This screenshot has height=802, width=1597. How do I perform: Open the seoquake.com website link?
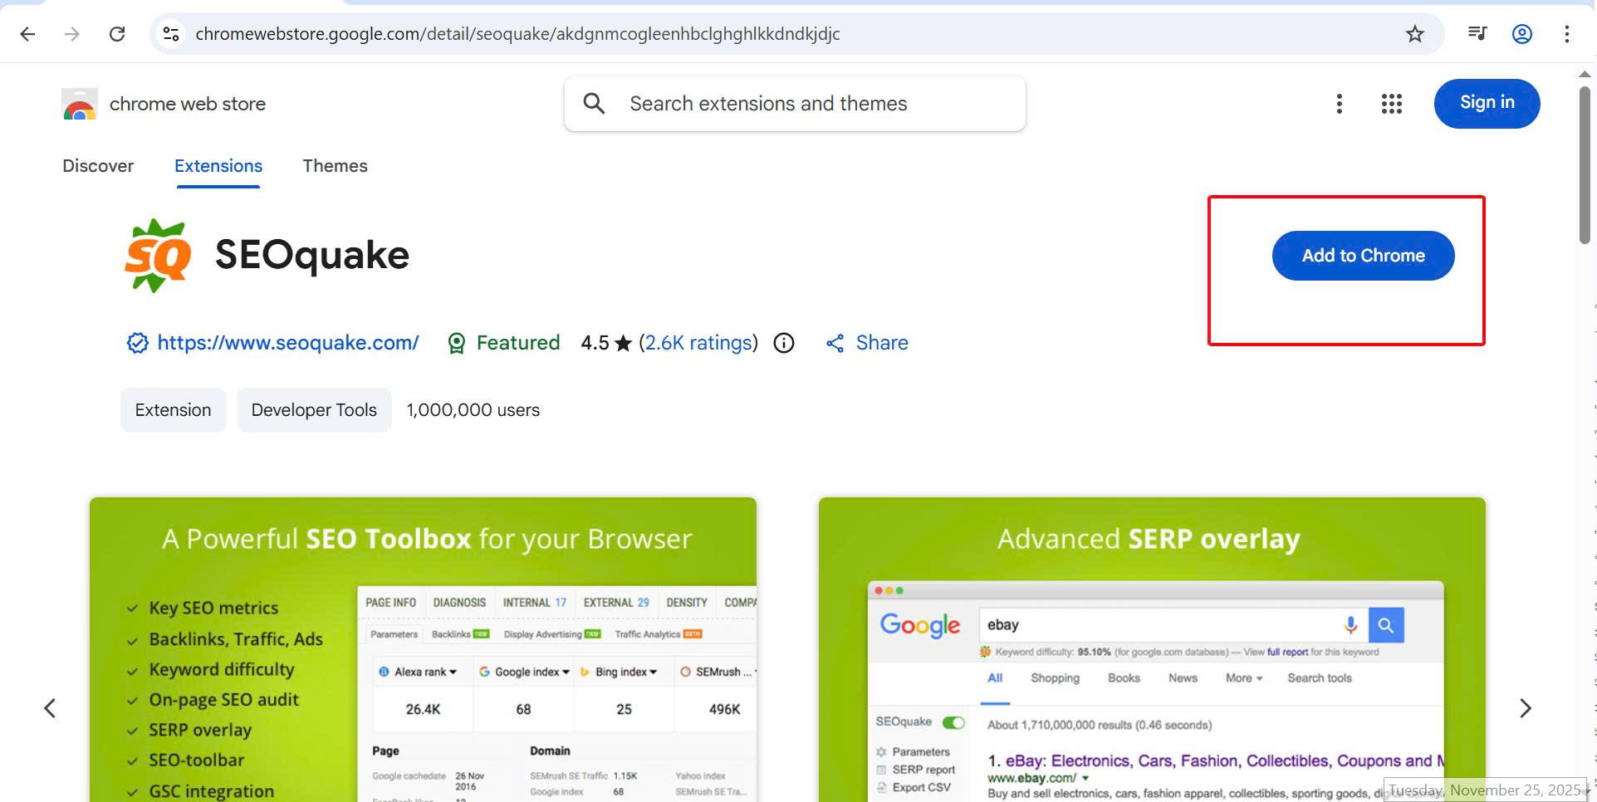[287, 343]
